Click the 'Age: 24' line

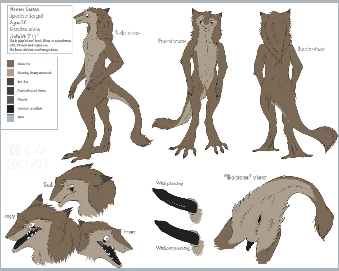18,23
